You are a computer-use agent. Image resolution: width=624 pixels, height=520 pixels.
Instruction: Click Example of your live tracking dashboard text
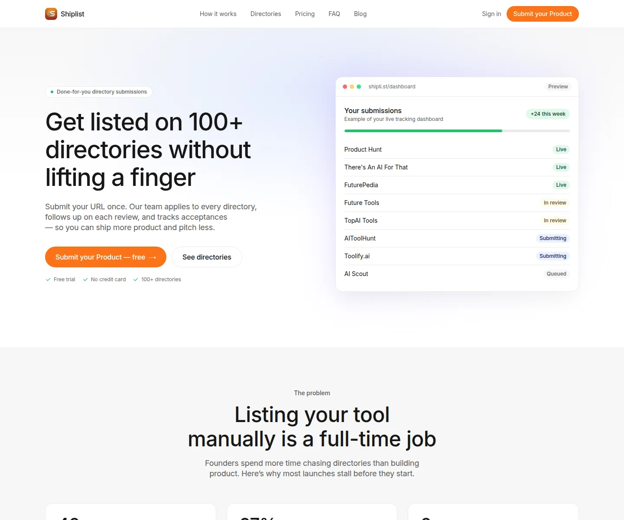tap(393, 119)
